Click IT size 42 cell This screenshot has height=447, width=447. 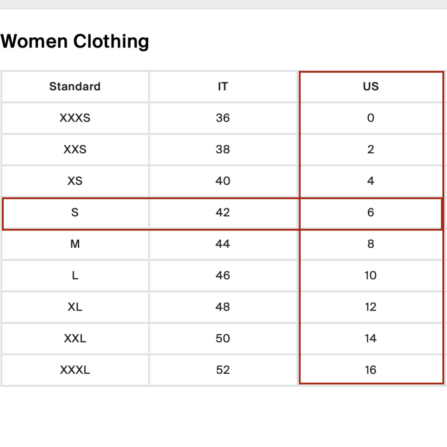[223, 212]
